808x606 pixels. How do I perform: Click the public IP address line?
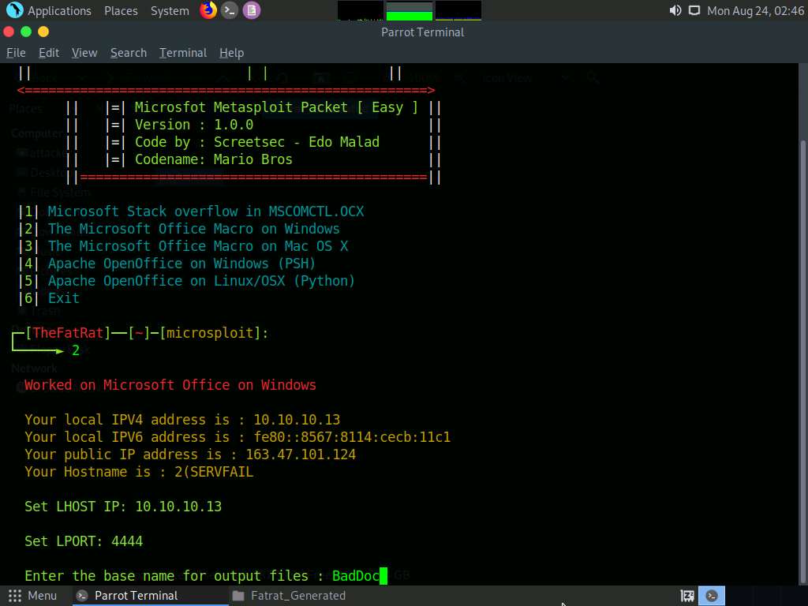[190, 454]
